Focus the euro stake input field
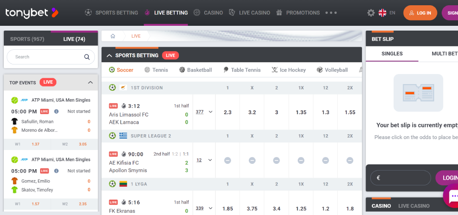 coord(400,178)
